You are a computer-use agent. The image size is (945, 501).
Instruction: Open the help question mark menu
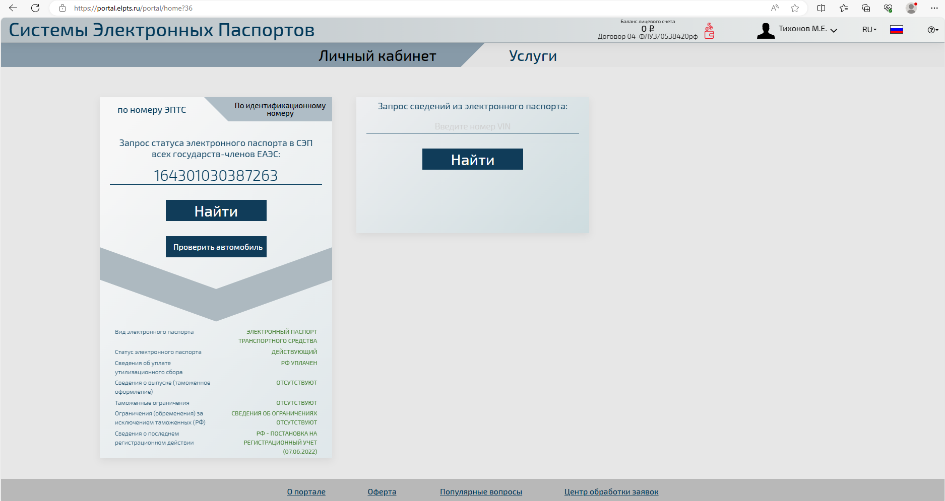(933, 30)
